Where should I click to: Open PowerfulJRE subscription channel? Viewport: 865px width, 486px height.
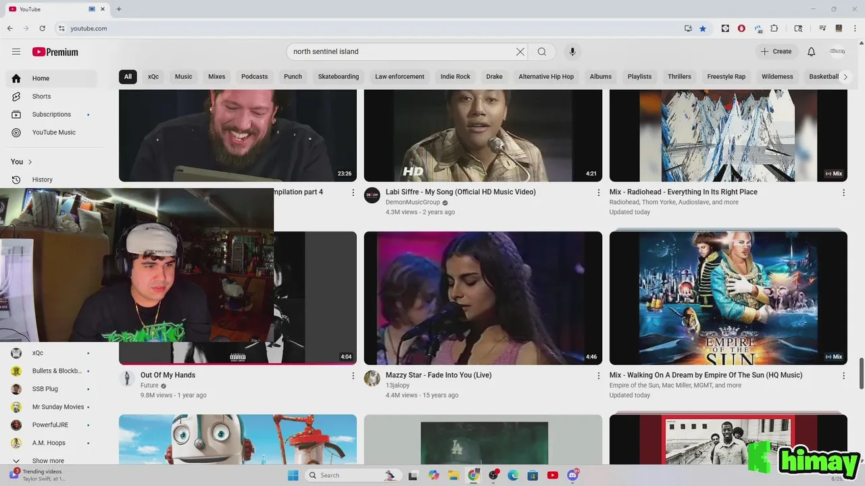(x=51, y=425)
